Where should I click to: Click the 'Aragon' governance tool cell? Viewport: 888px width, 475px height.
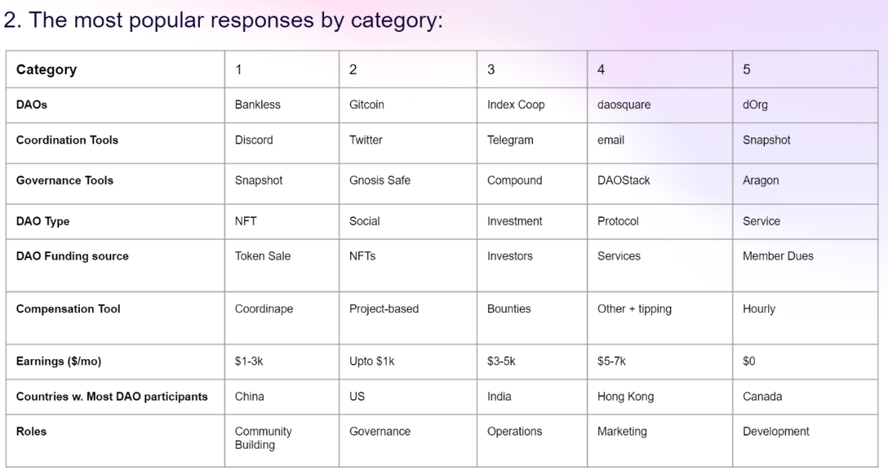[805, 183]
